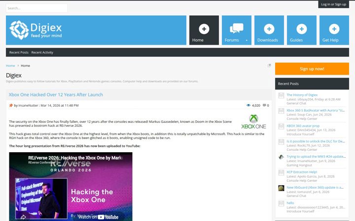Click Watch on YouTube in video
This screenshot has height=221, width=355.
98,217
